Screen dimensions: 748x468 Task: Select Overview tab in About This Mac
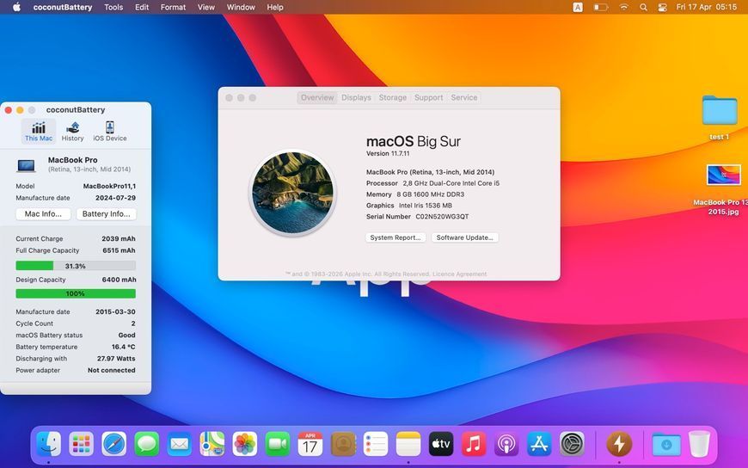[x=317, y=97]
